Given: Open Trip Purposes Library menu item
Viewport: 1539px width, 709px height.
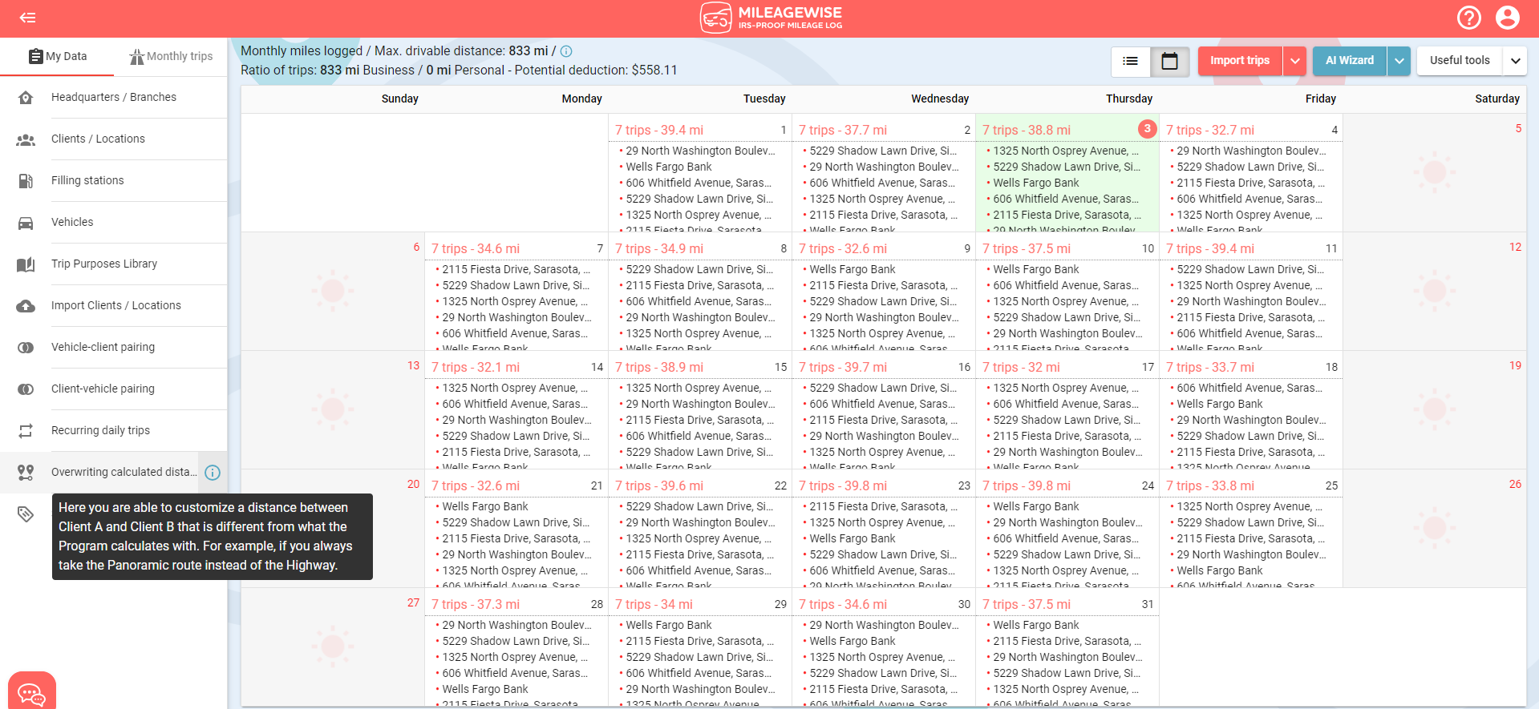Looking at the screenshot, I should coord(114,264).
